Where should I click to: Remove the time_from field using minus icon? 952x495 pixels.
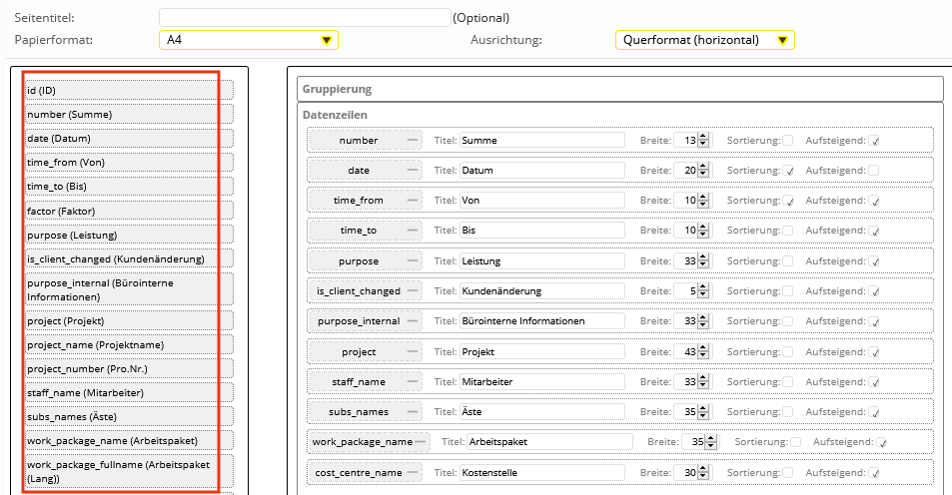pos(414,201)
